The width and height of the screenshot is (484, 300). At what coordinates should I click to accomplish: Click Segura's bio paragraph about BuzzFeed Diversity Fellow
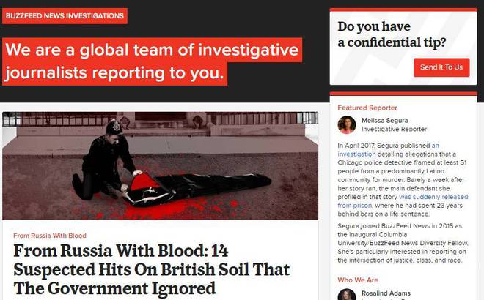[403, 243]
